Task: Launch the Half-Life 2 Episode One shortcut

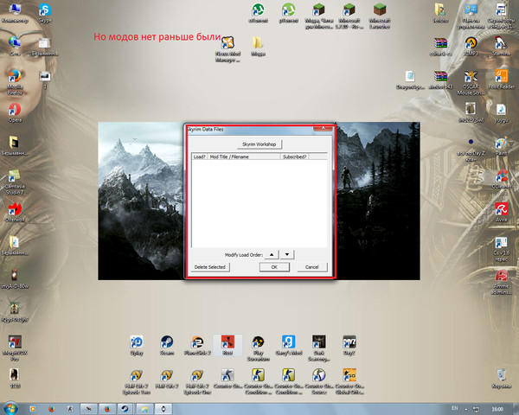Action: point(197,382)
